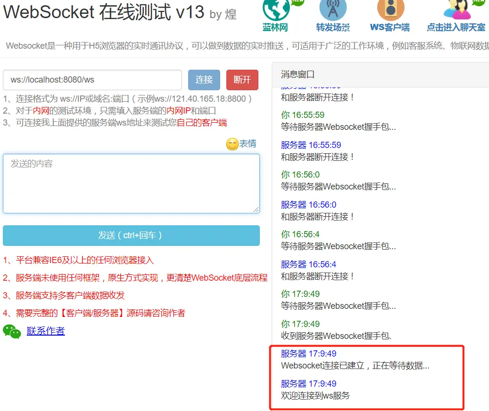This screenshot has height=411, width=489.
Task: Select the 服务器 16:55:59 timestamp line
Action: (311, 145)
